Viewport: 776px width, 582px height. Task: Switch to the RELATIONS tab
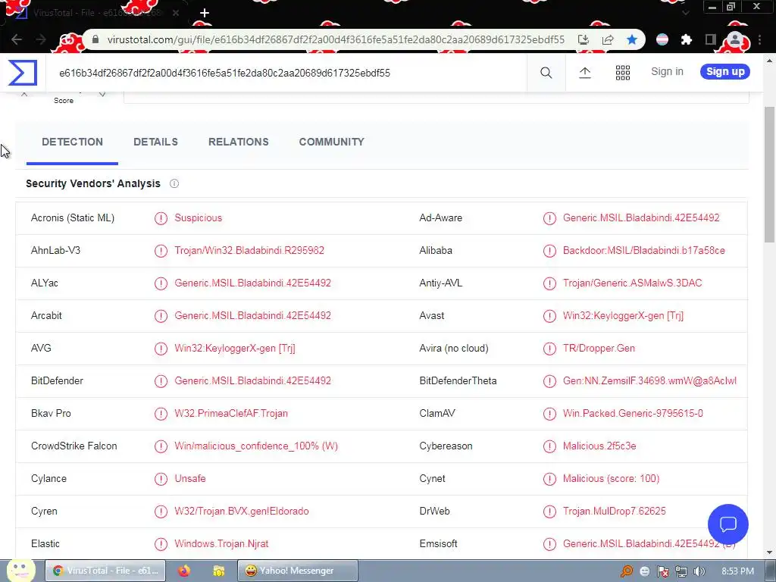[239, 142]
